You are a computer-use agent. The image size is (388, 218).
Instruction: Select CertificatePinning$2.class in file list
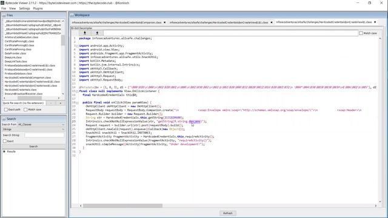[19, 45]
